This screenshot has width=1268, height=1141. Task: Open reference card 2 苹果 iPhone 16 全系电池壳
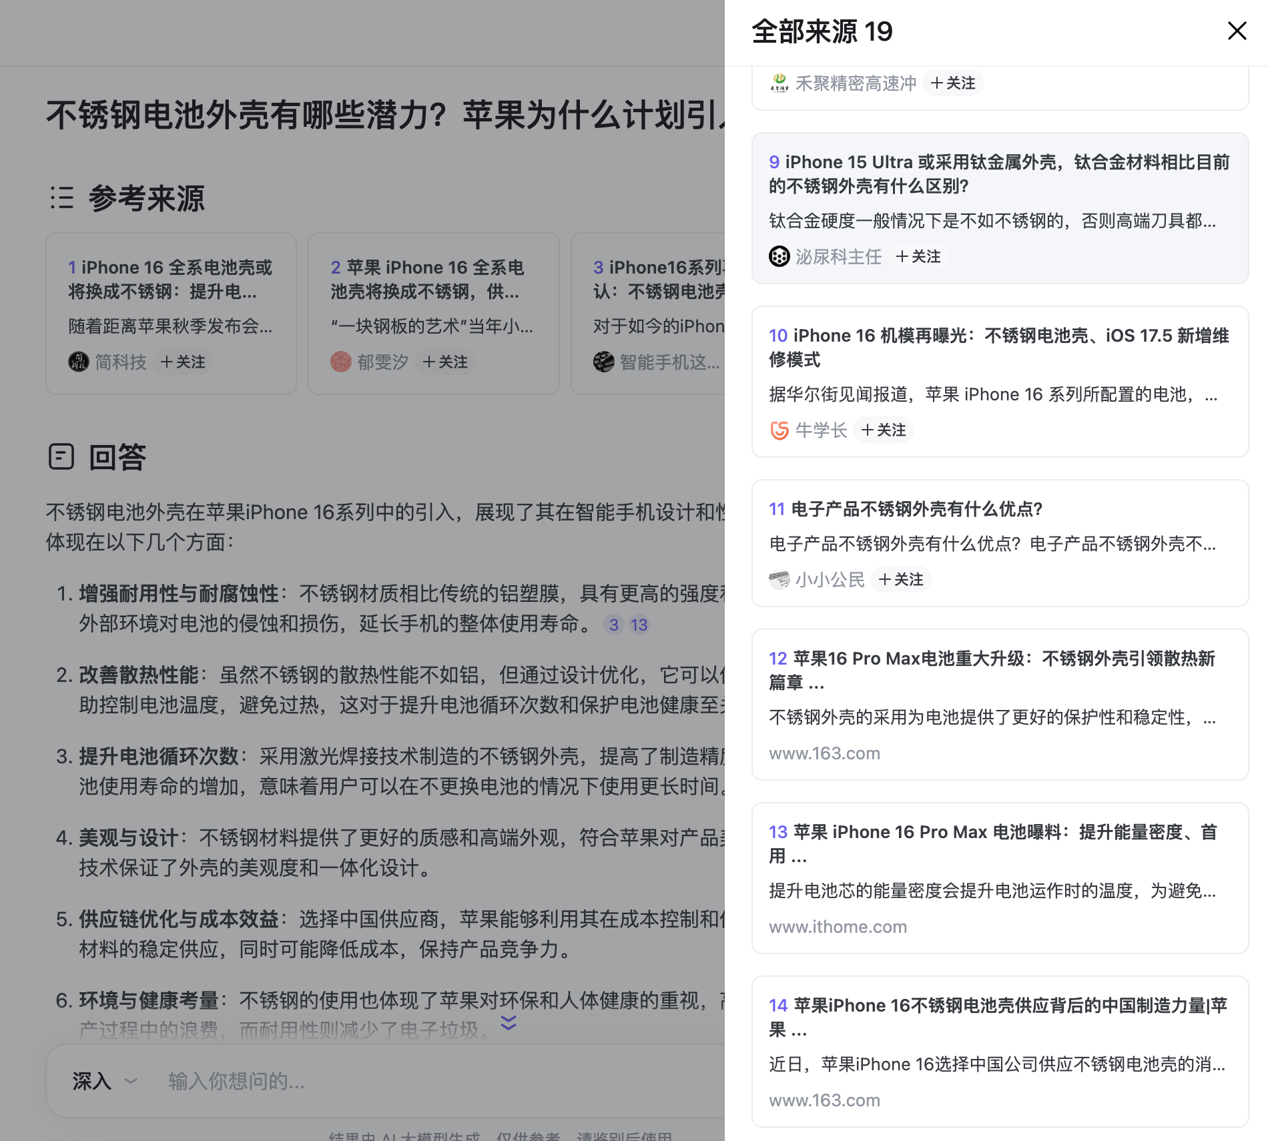tap(434, 314)
